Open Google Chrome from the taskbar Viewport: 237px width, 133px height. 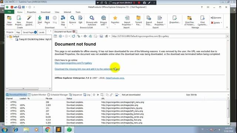[x=48, y=130]
